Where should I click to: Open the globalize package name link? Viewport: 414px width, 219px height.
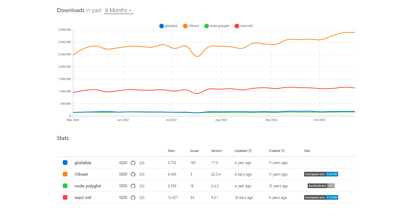coord(83,163)
